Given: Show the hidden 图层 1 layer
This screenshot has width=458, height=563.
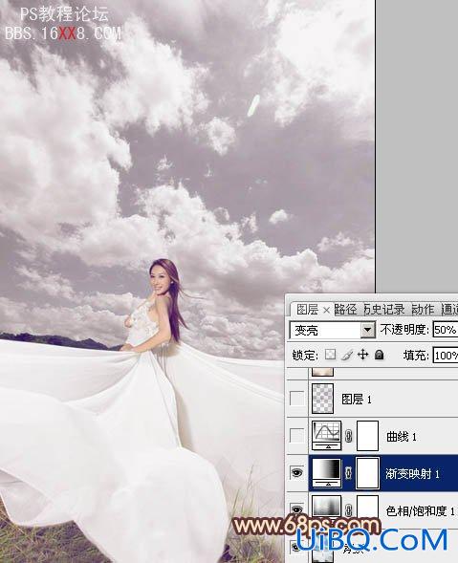Looking at the screenshot, I should click(296, 399).
